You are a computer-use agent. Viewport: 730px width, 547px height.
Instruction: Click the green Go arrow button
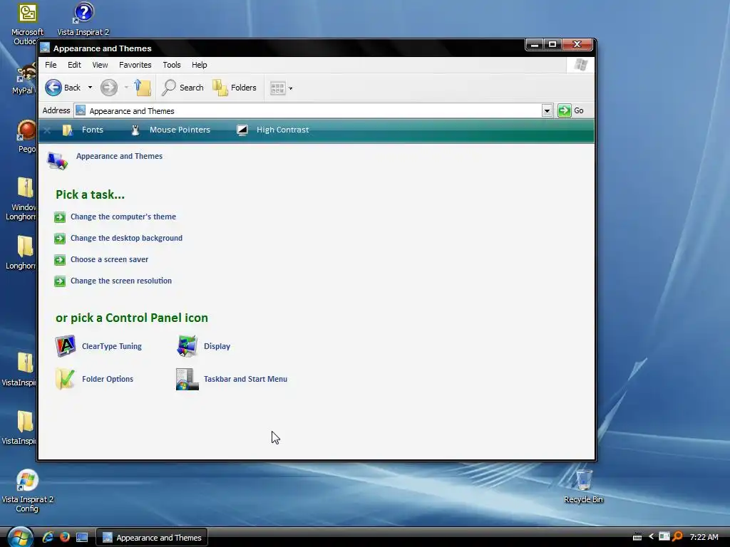point(565,110)
